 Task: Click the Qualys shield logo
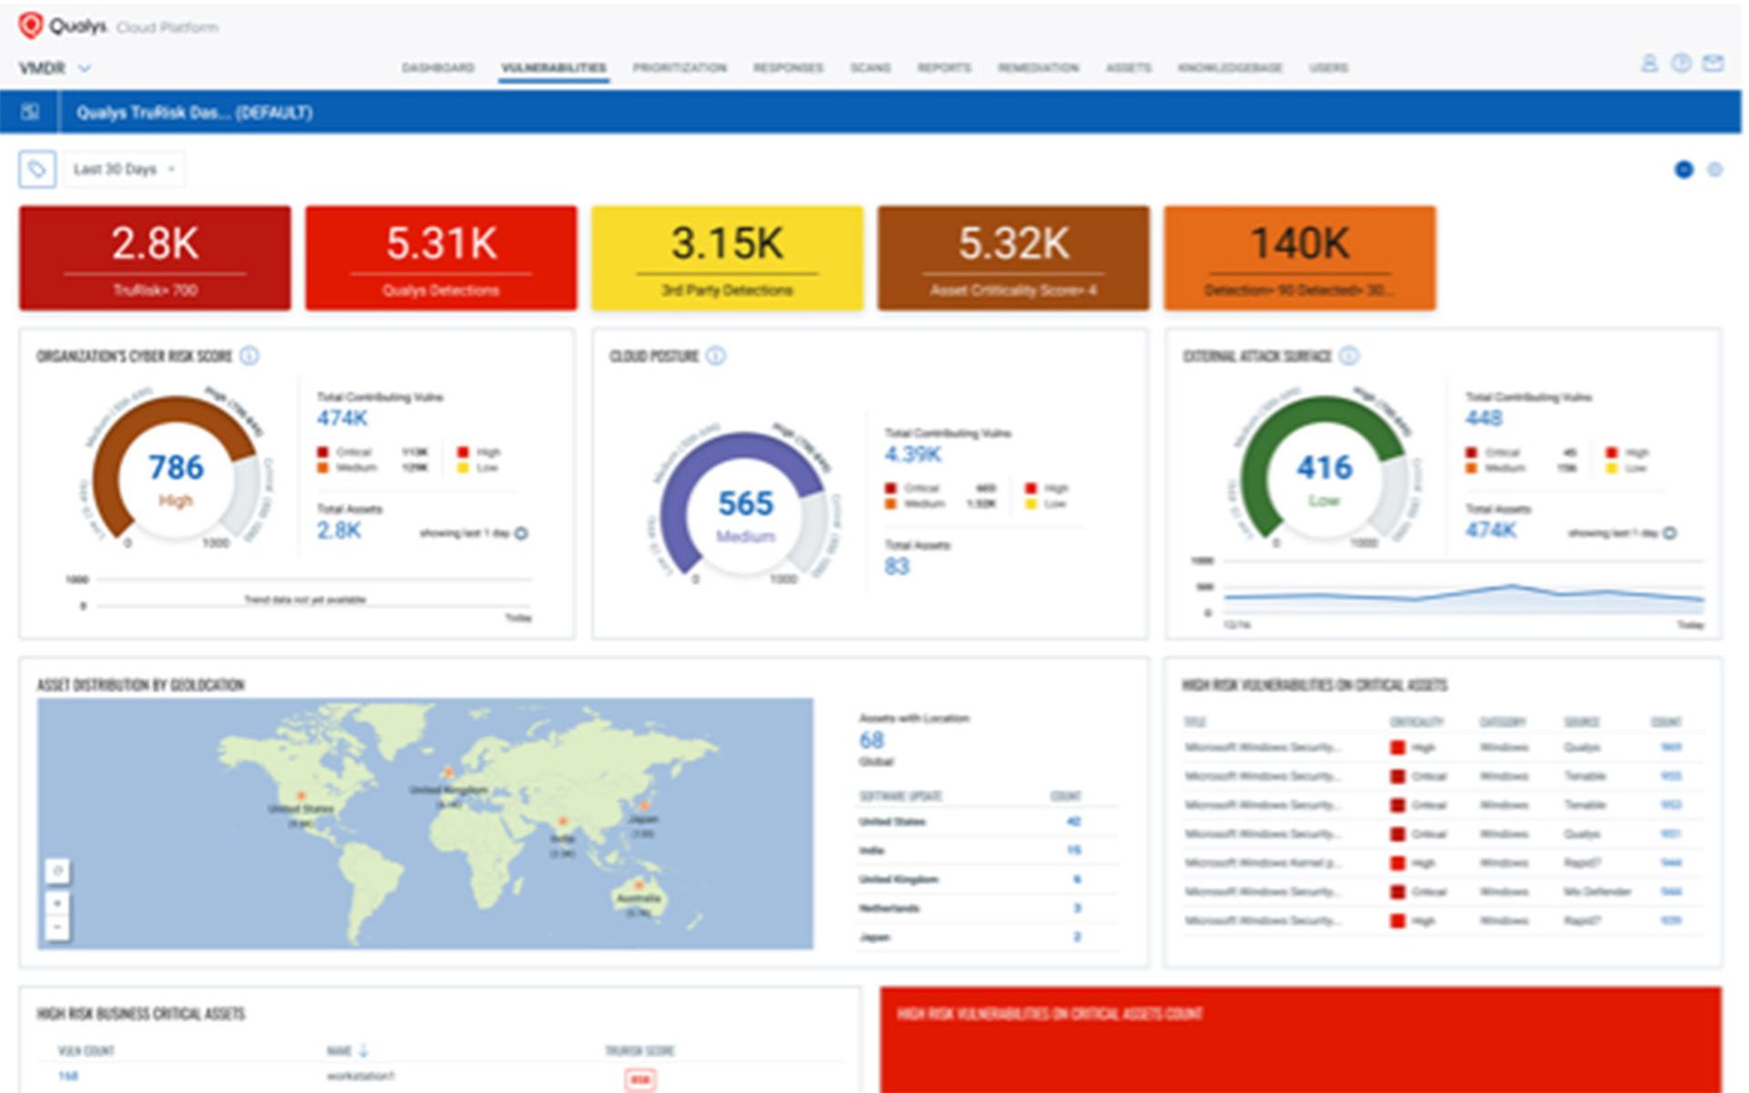click(30, 26)
